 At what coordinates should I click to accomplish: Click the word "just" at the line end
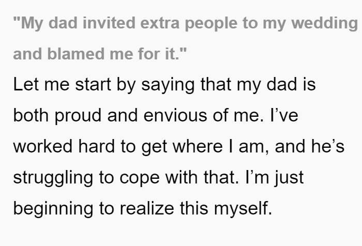click(x=289, y=178)
